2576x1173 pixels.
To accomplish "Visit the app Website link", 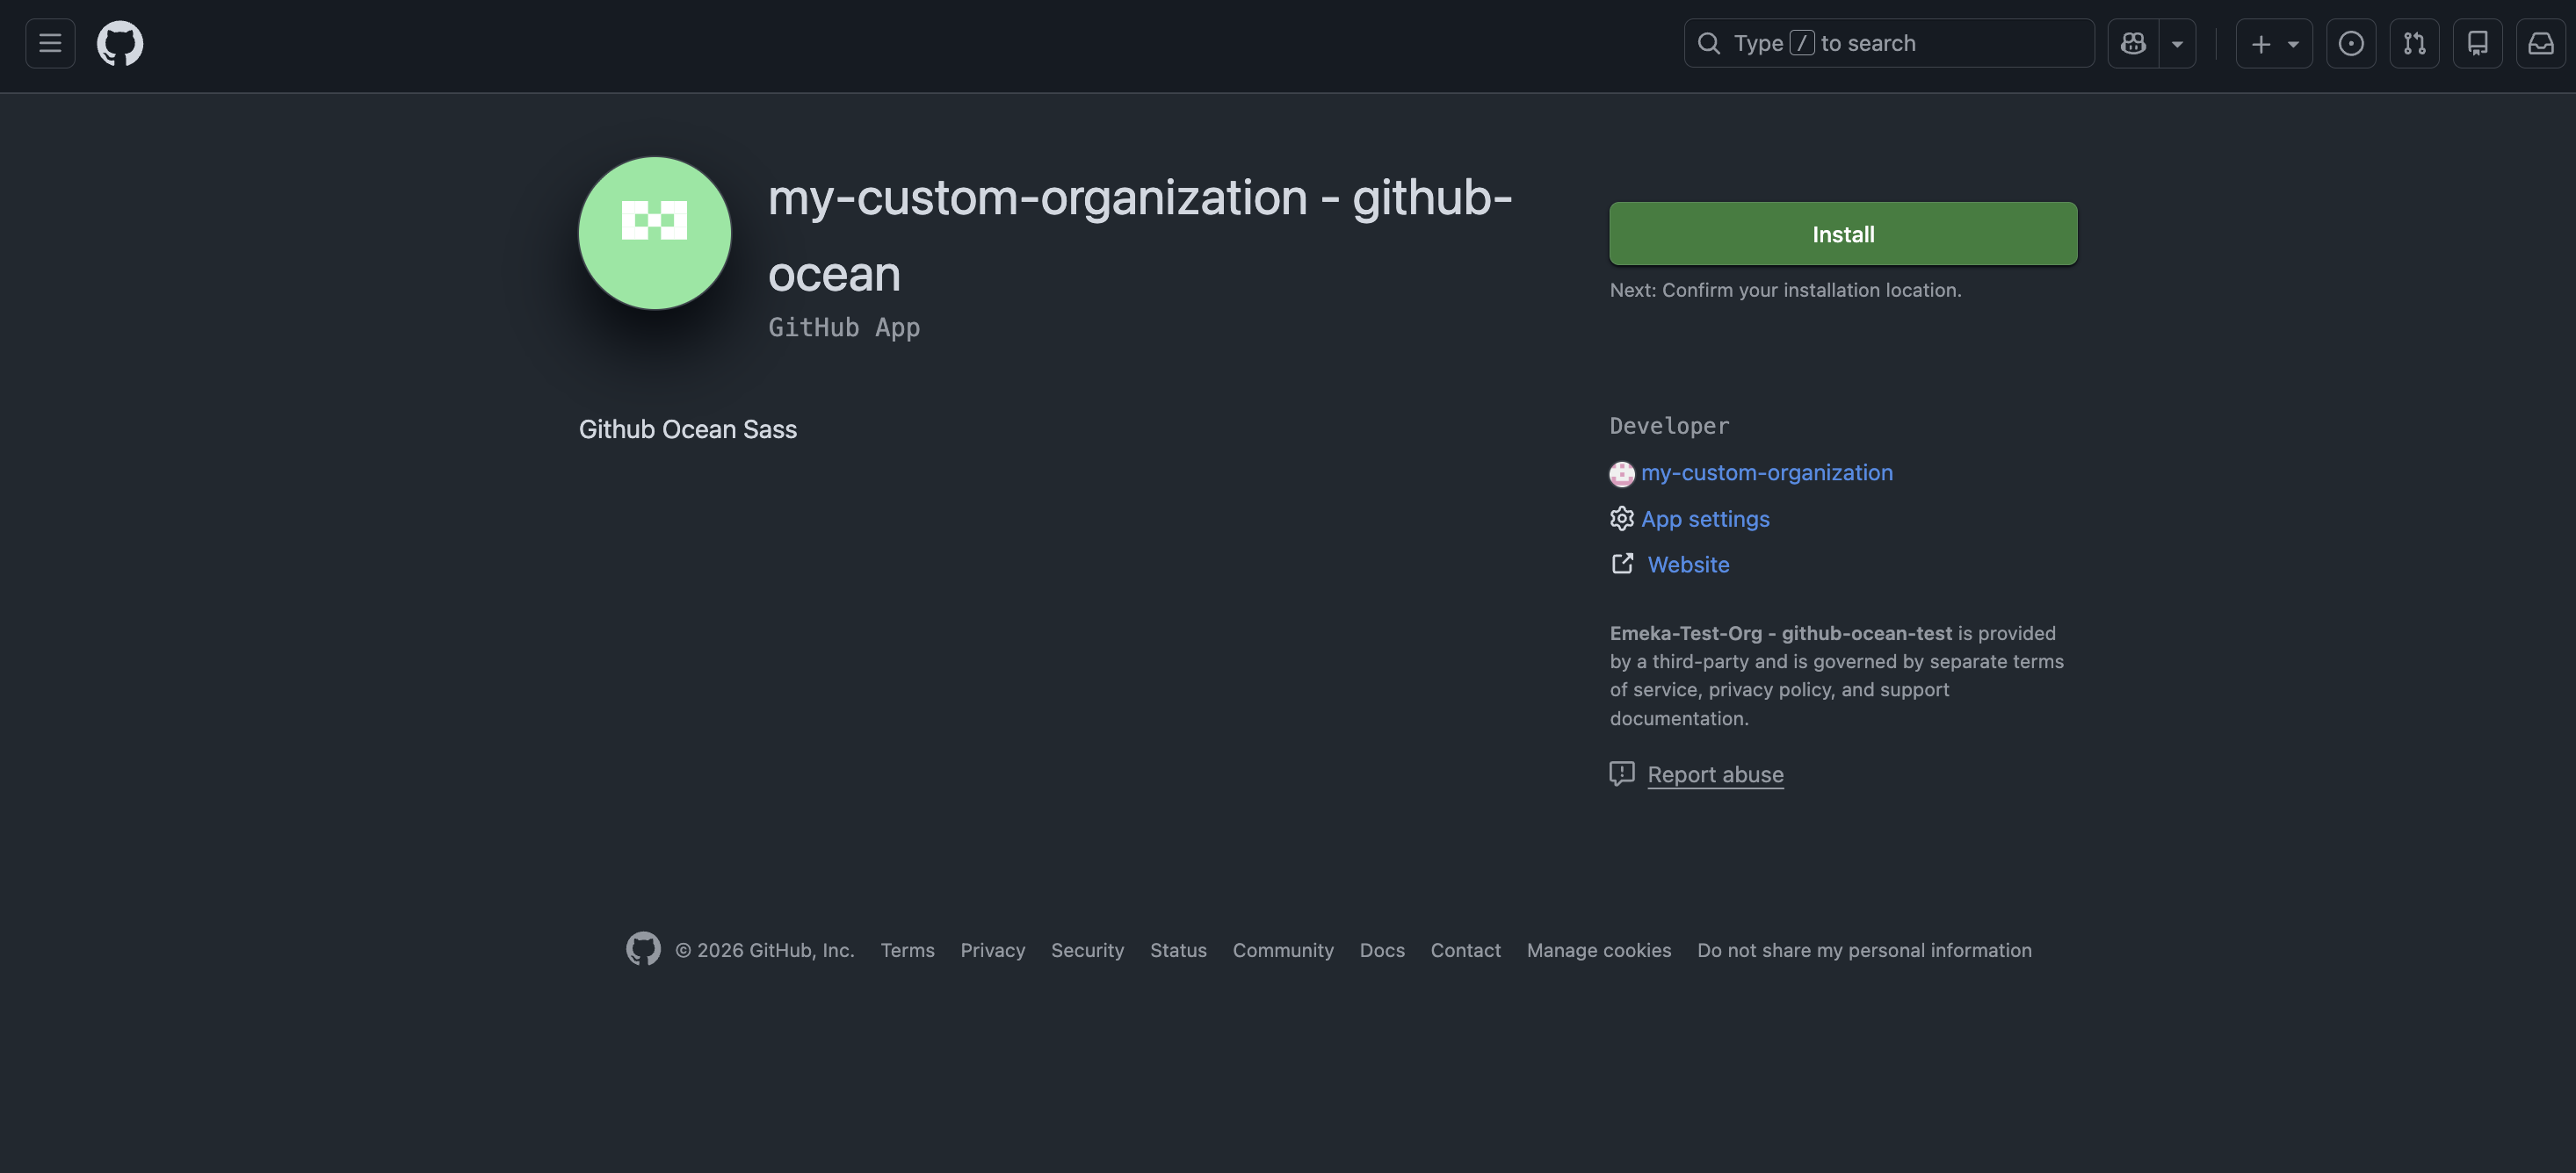I will click(x=1688, y=565).
